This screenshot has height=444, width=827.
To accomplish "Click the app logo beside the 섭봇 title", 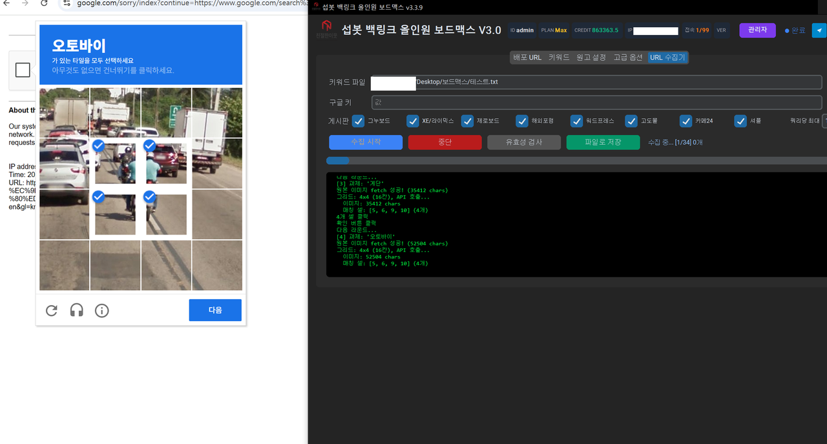I will pyautogui.click(x=326, y=28).
